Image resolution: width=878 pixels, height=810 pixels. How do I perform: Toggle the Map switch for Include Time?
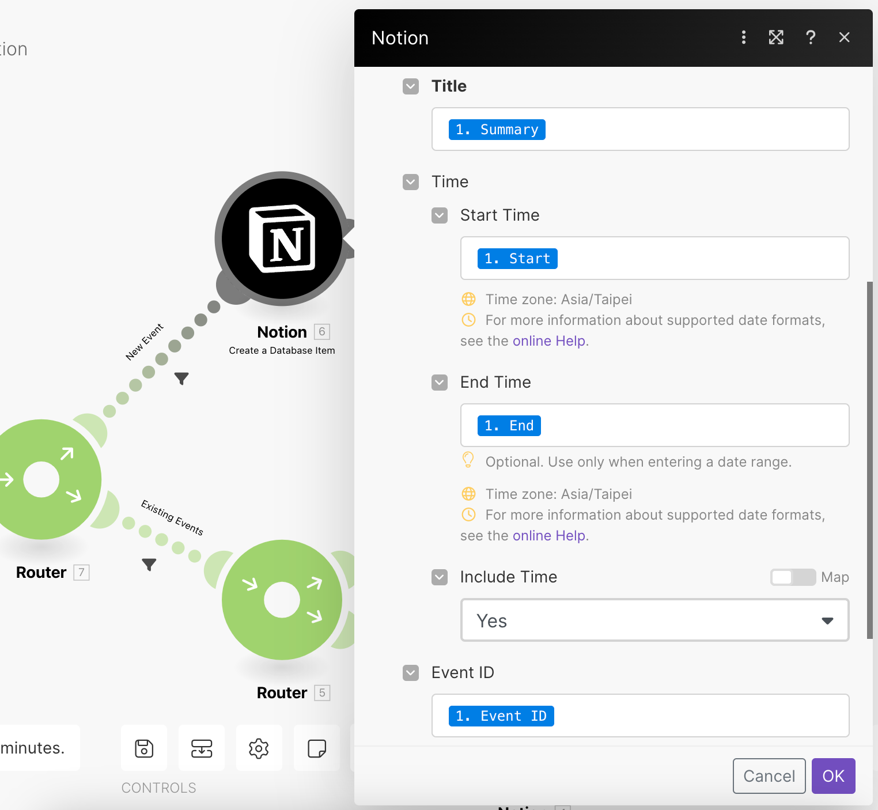[x=793, y=577]
